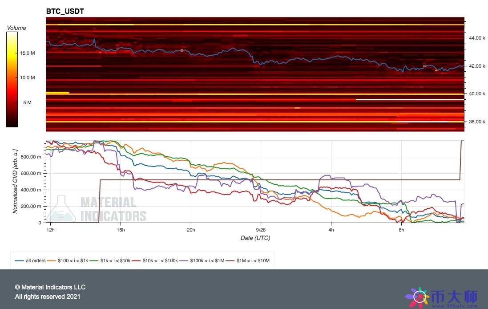The height and width of the screenshot is (309, 488).
Task: Toggle the green $1k < i < $10k series
Action: [x=114, y=260]
